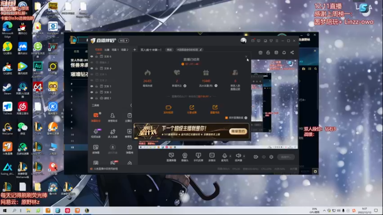Toggle the 保存直播数据 checkbox in the dialog
This screenshot has height=215, width=383.
click(x=226, y=118)
